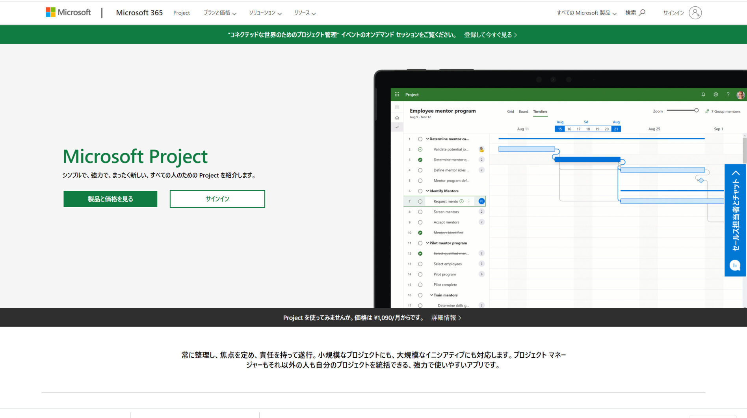Adjust the timeline Zoom slider
Image resolution: width=747 pixels, height=418 pixels.
pyautogui.click(x=696, y=110)
